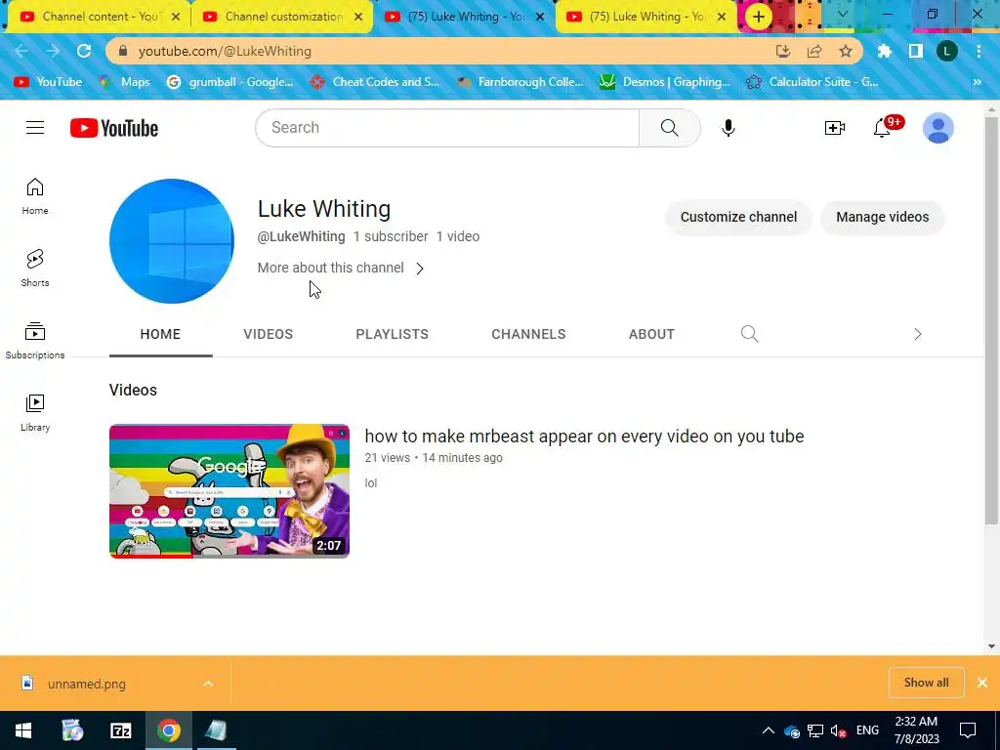Open the YouTube hamburger guide menu
Viewport: 1000px width, 750px height.
35,128
